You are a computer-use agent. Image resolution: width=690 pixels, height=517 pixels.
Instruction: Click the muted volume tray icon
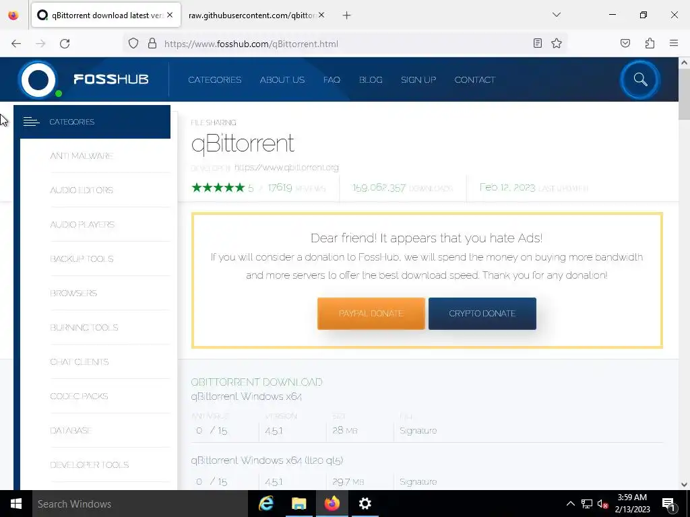point(603,504)
